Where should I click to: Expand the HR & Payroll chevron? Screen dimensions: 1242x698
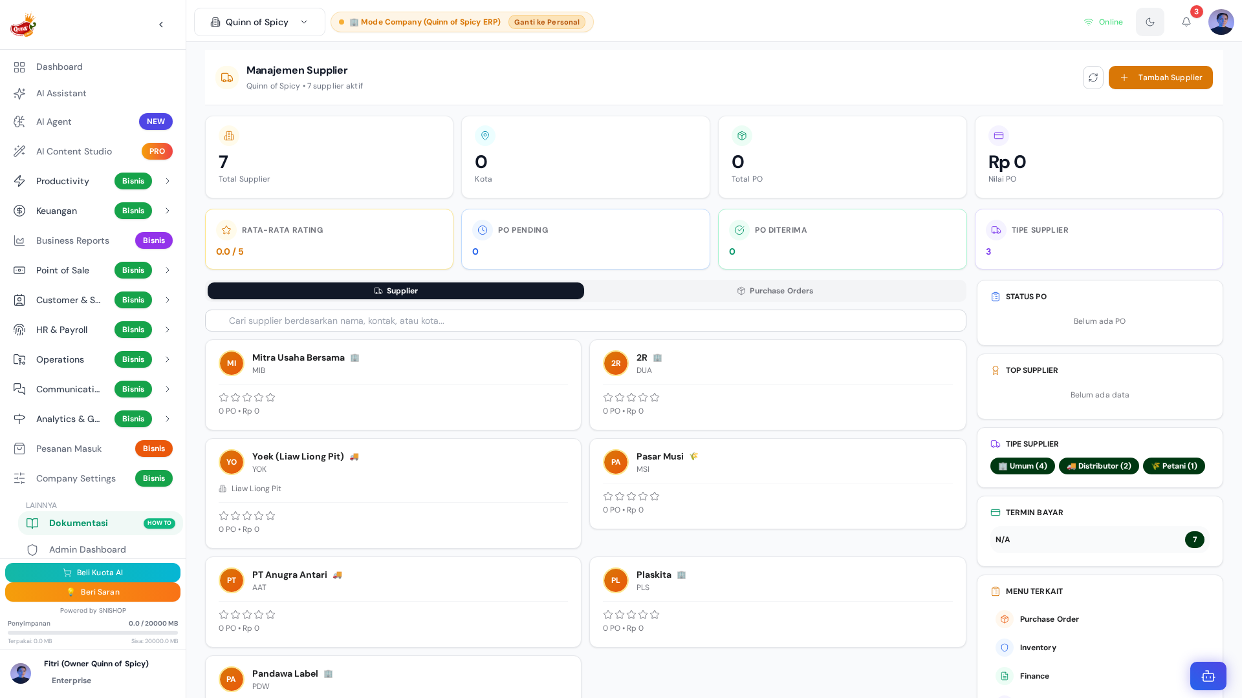pyautogui.click(x=168, y=330)
